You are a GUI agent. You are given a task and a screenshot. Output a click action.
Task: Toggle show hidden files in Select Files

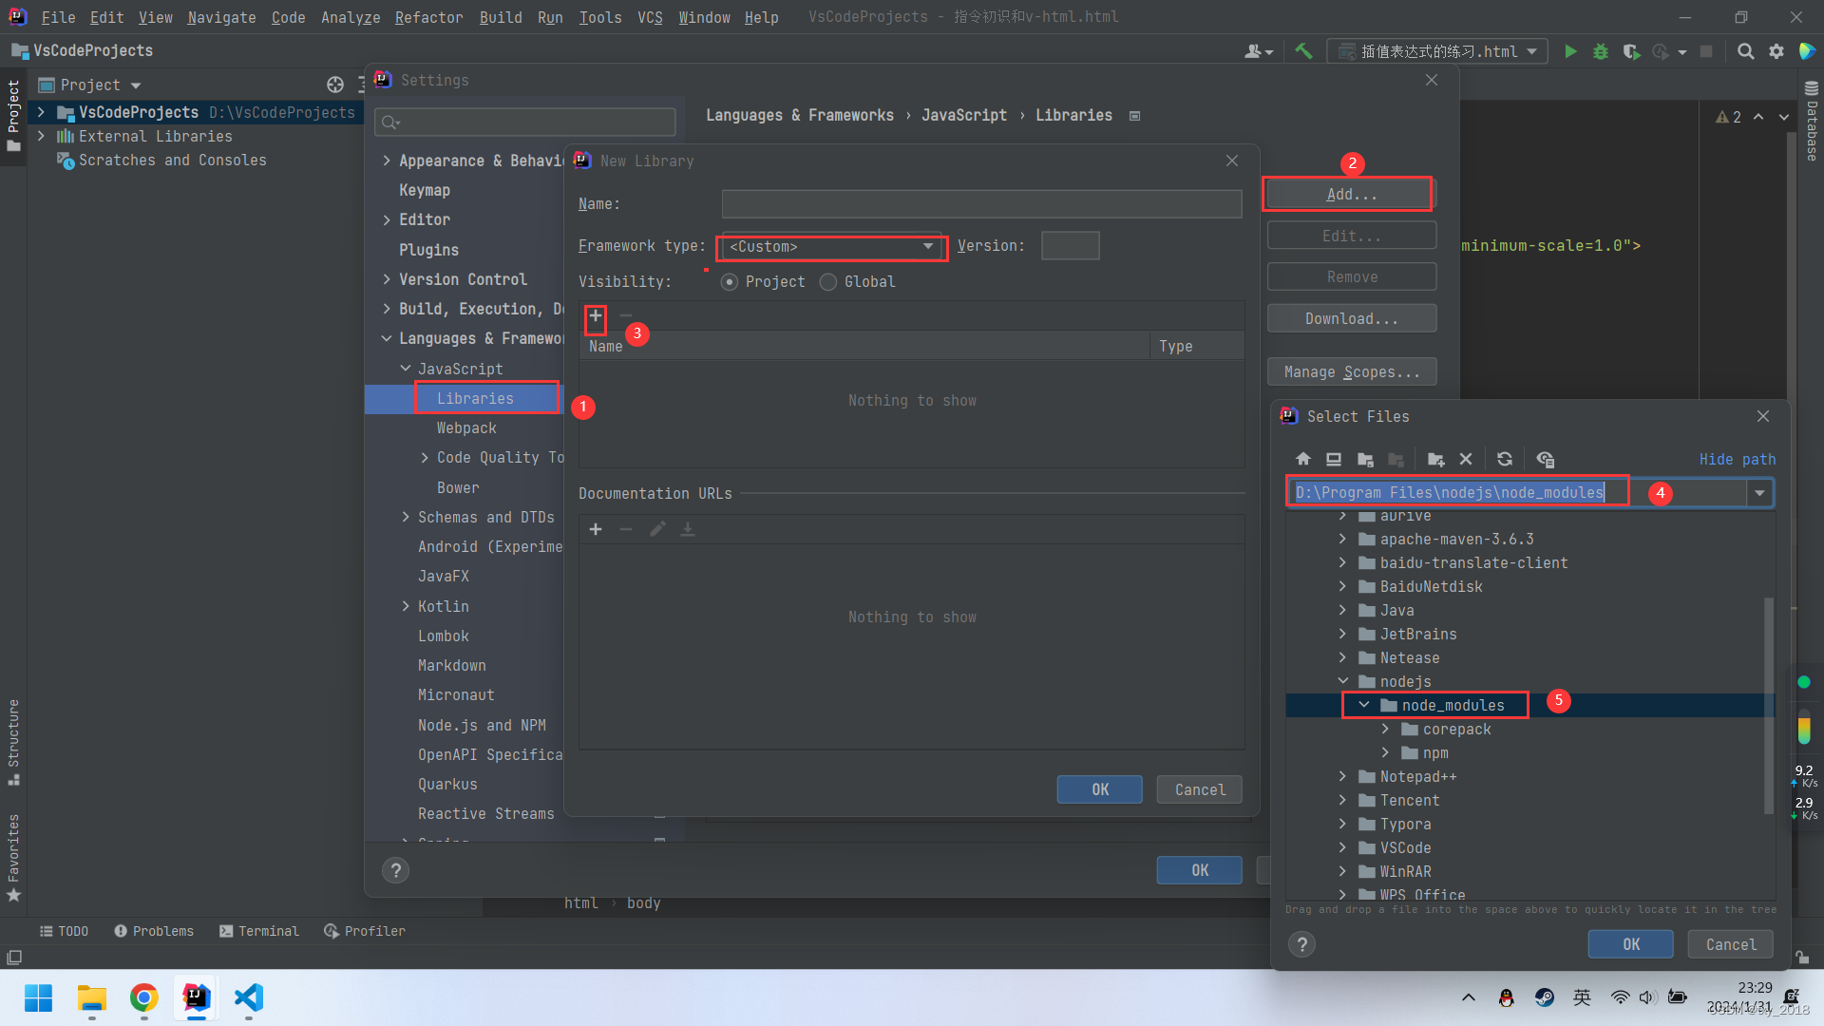[x=1545, y=459]
